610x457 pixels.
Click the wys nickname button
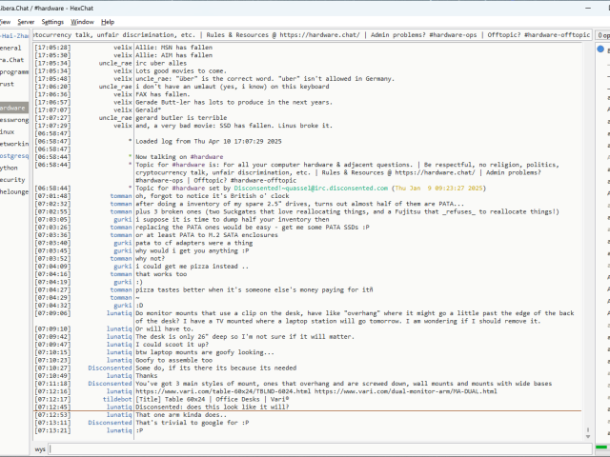click(41, 447)
